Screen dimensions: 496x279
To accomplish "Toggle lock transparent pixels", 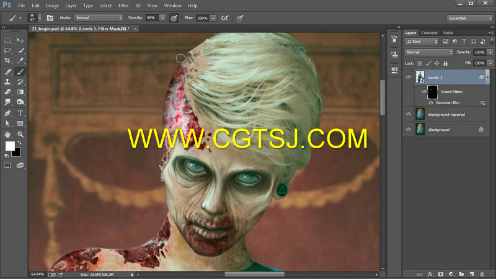I will 420,63.
